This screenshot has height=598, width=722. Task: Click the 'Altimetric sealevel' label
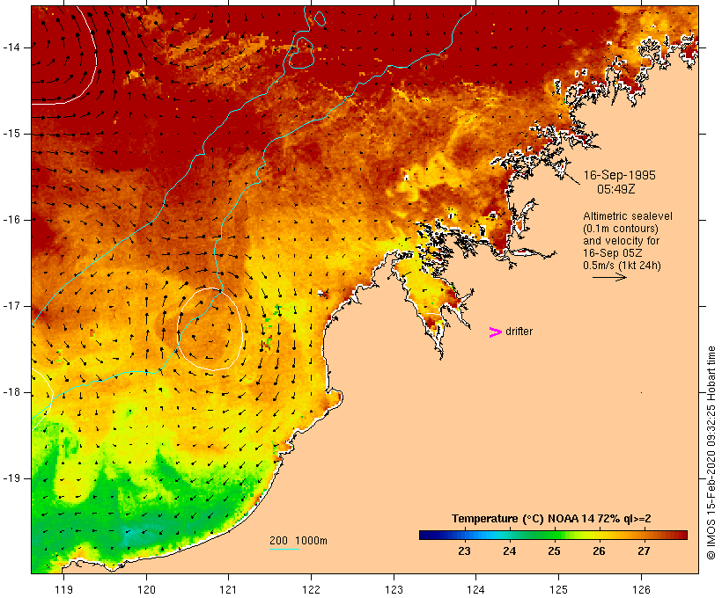click(x=628, y=216)
